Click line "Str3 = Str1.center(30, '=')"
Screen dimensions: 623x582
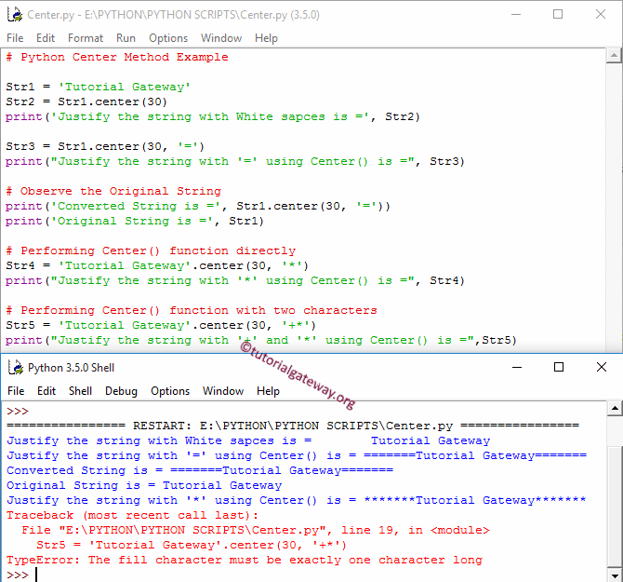tap(105, 147)
